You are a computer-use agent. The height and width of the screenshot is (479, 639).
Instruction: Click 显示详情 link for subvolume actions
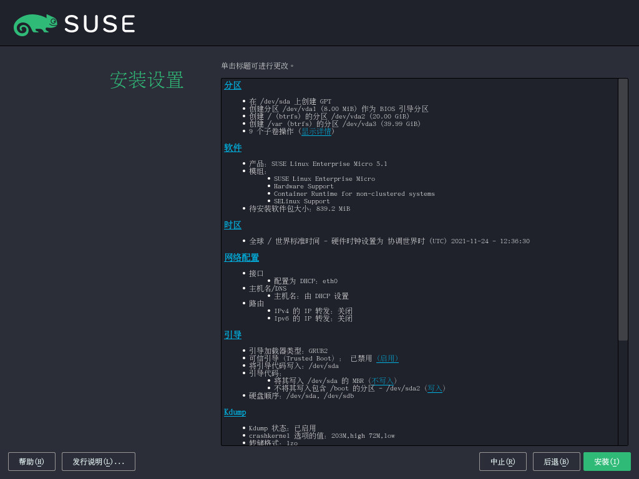(316, 131)
